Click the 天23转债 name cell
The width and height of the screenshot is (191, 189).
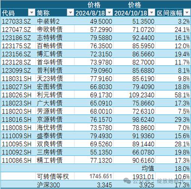pos(55,78)
